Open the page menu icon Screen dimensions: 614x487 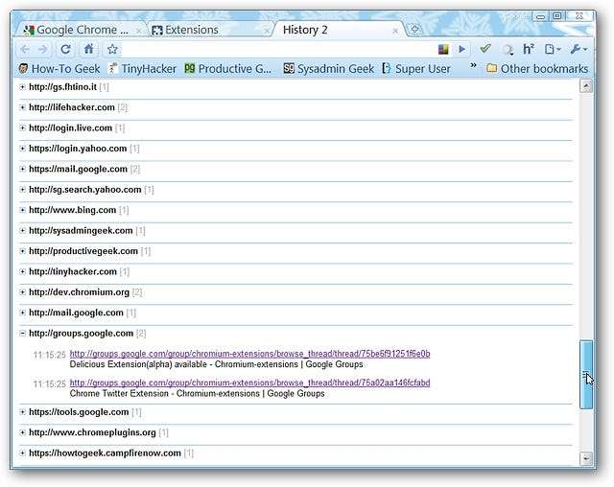point(552,49)
